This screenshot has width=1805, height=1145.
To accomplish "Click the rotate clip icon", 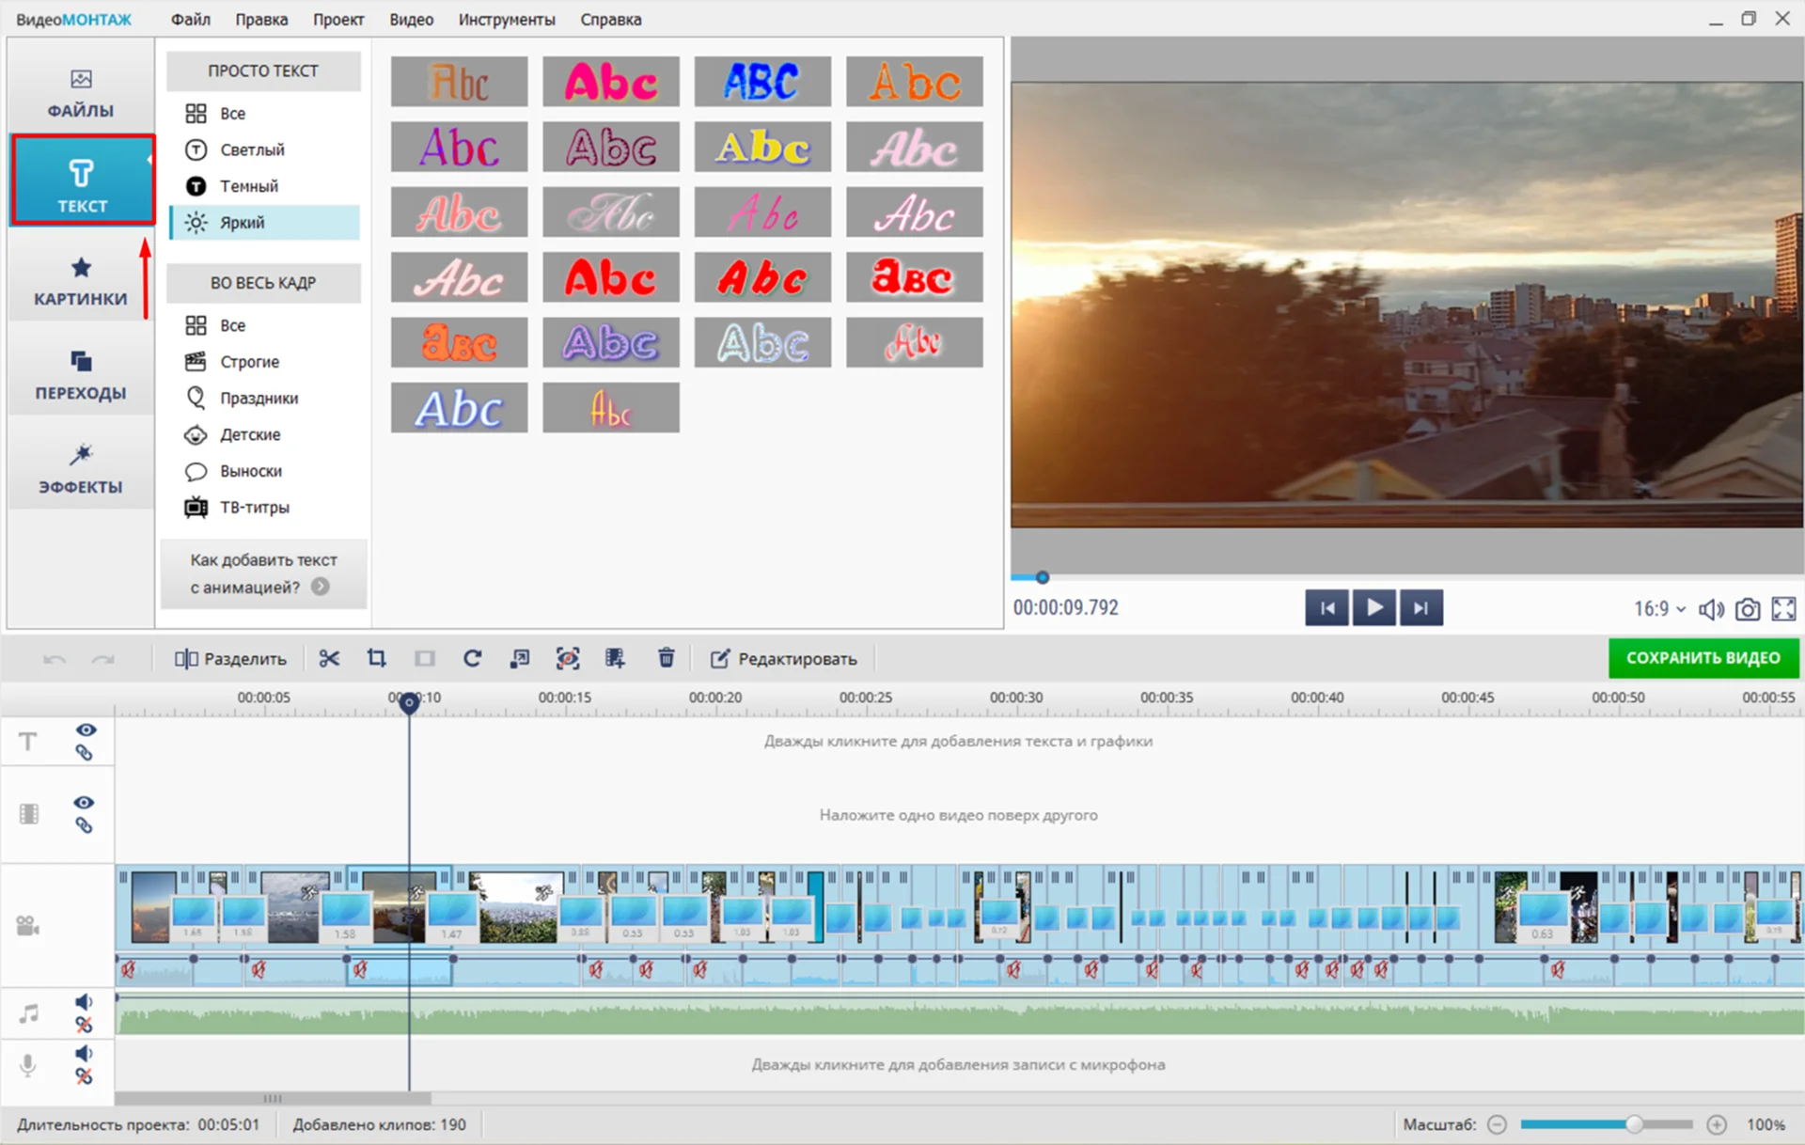I will (x=473, y=659).
